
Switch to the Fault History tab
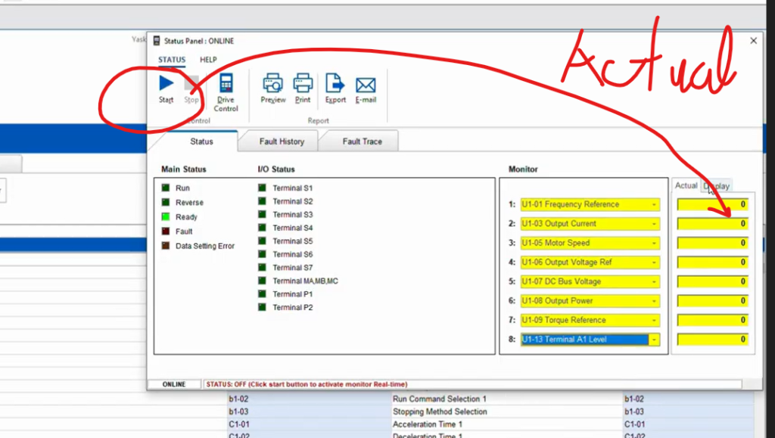282,141
